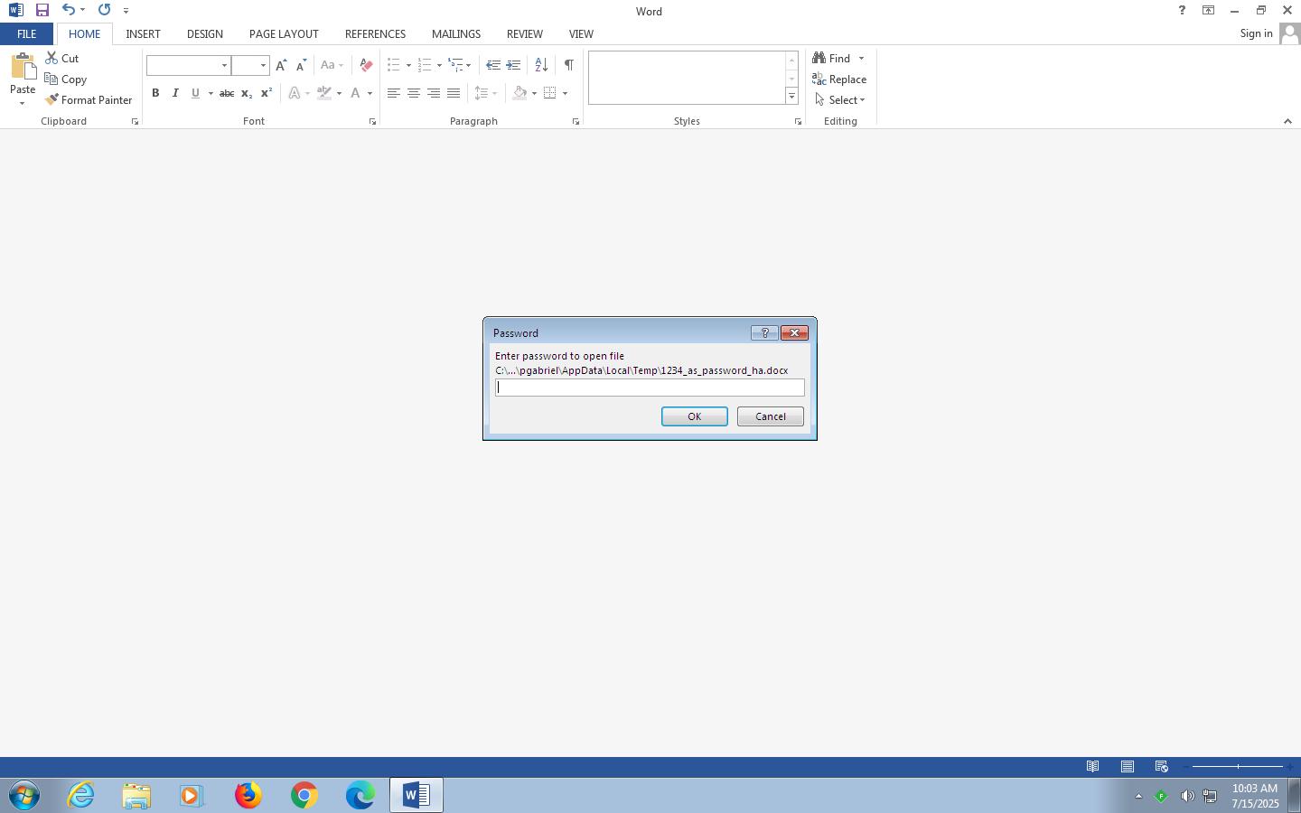Toggle Strikethrough formatting
This screenshot has width=1301, height=813.
pyautogui.click(x=227, y=93)
